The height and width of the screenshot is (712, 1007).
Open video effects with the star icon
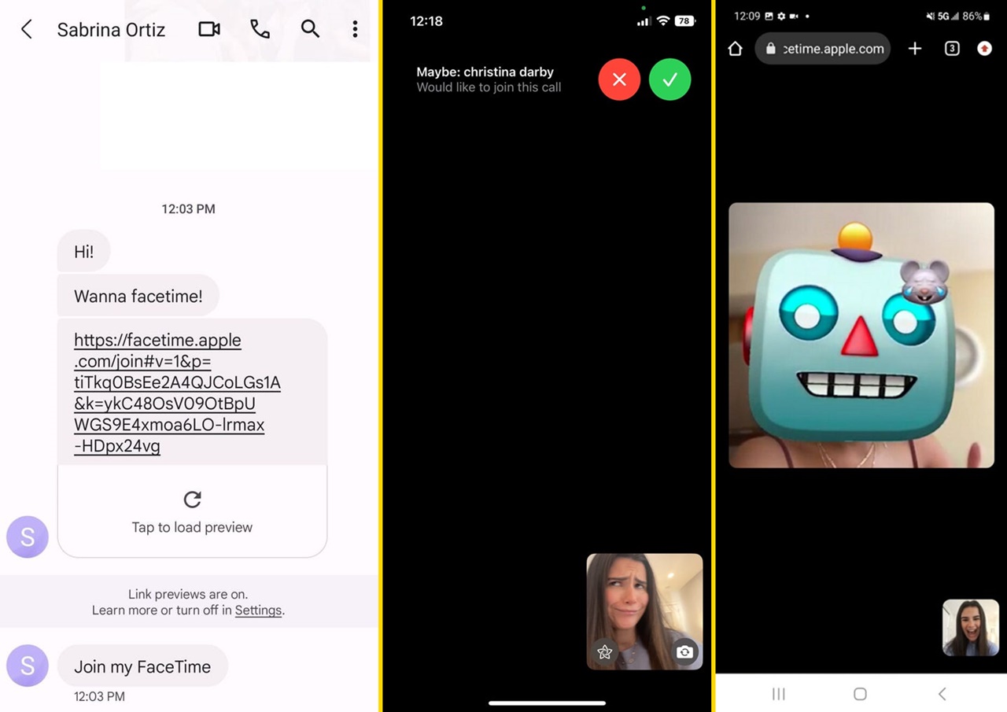coord(604,652)
